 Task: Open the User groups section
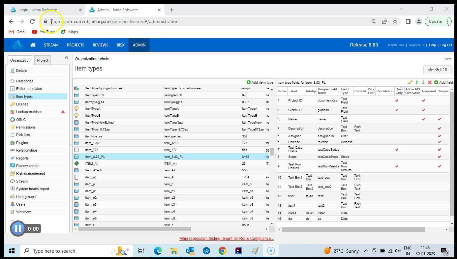point(26,197)
